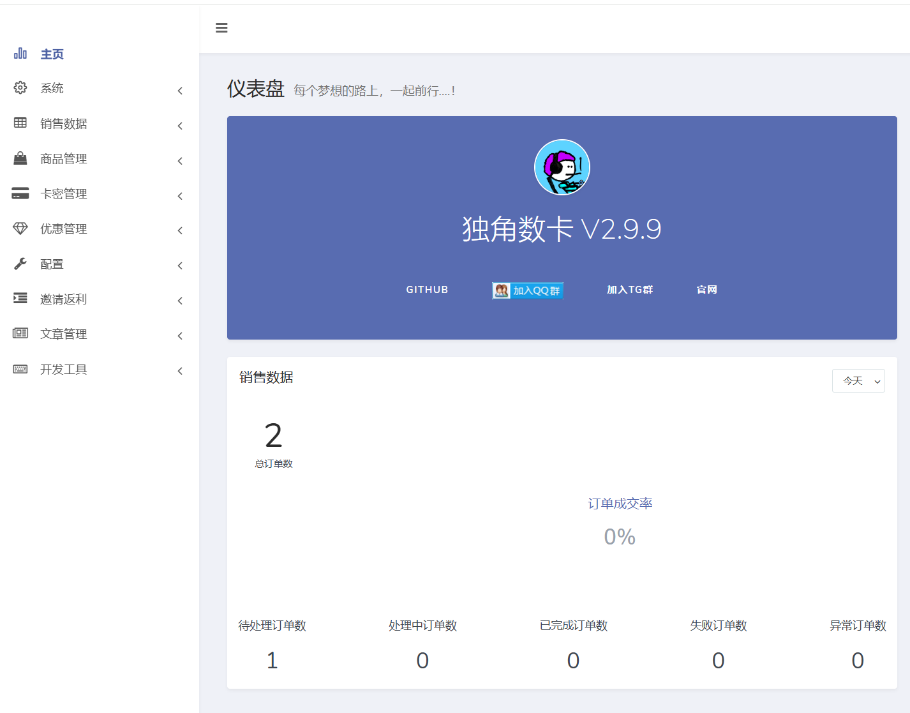Open the 优惠管理 menu item
This screenshot has height=713, width=910.
pyautogui.click(x=64, y=229)
